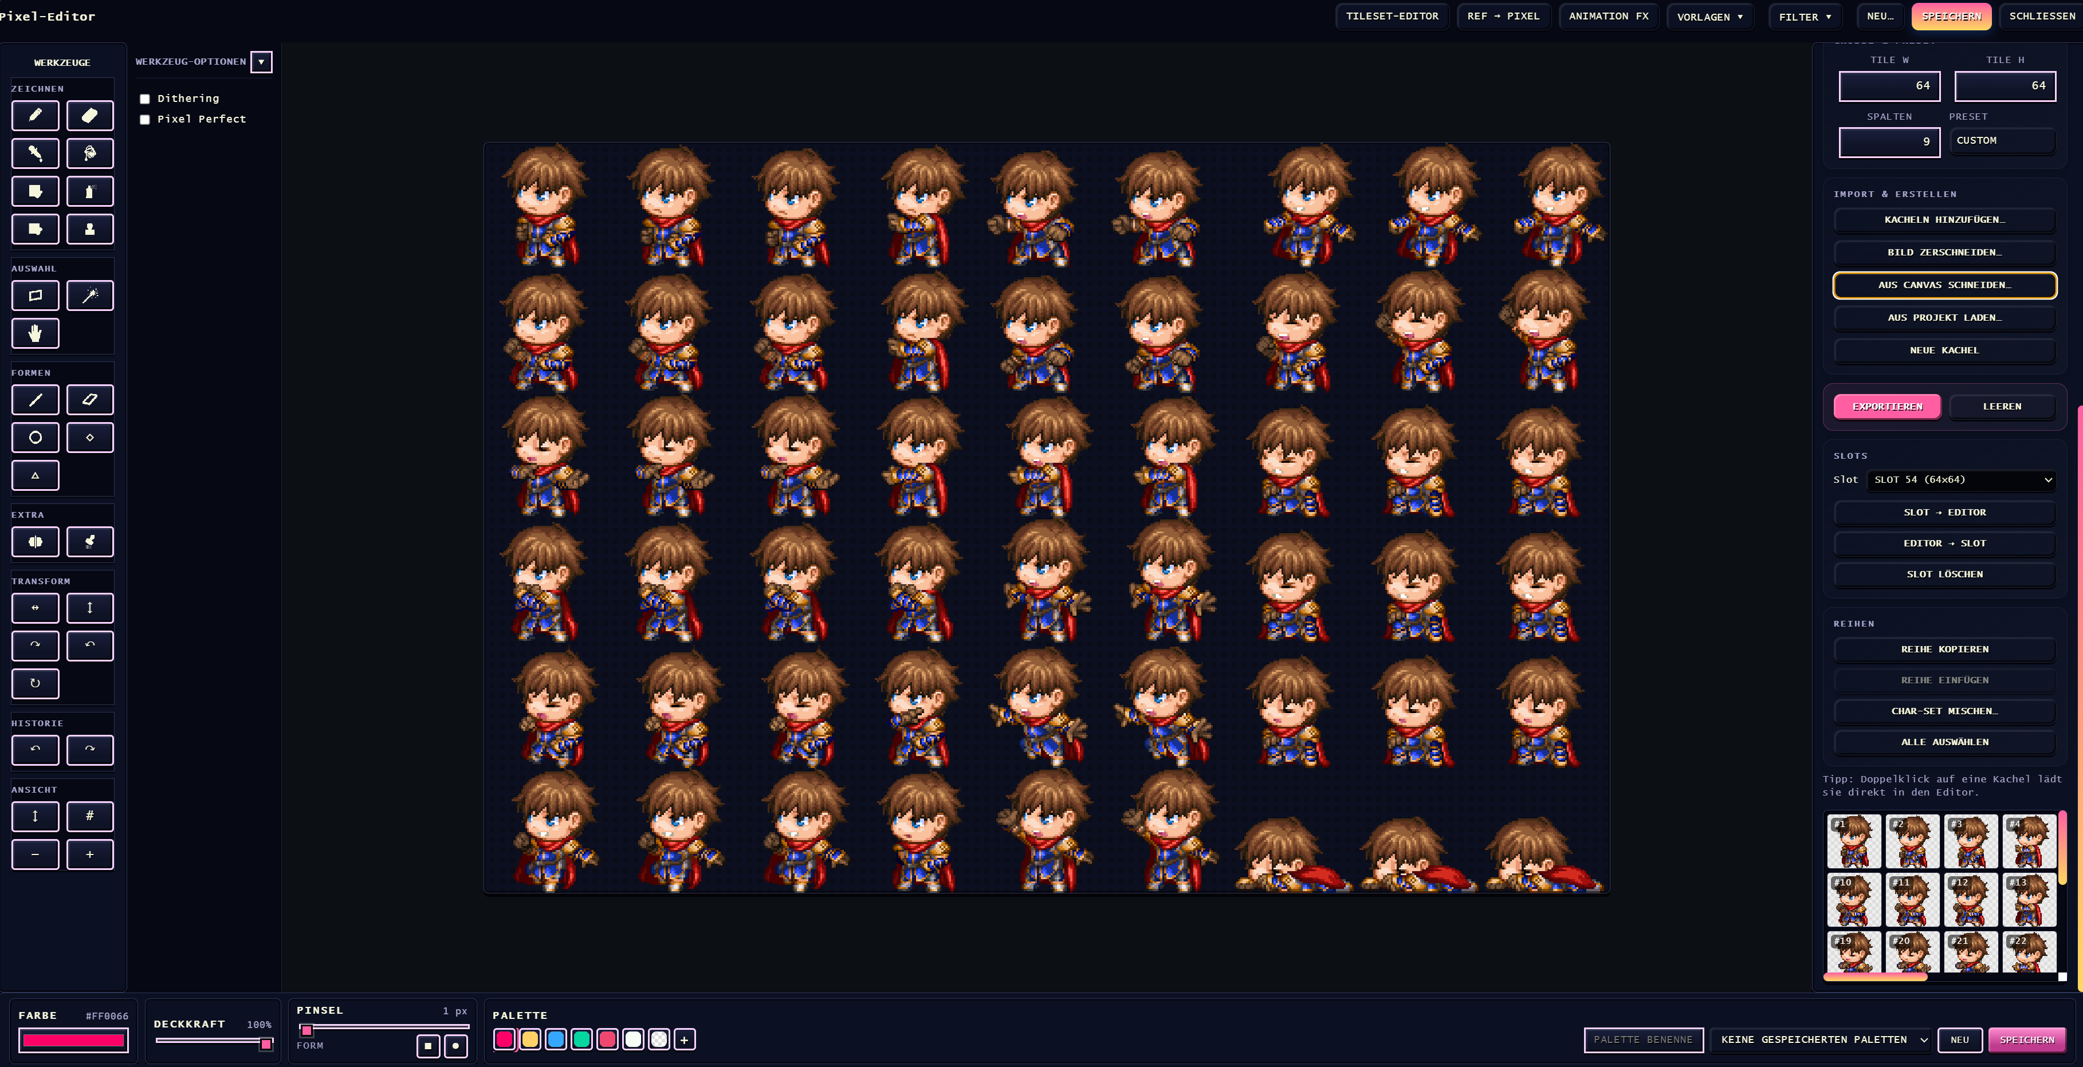Click the pink Exportieren button
Screen dimensions: 2083x1067
point(1887,407)
